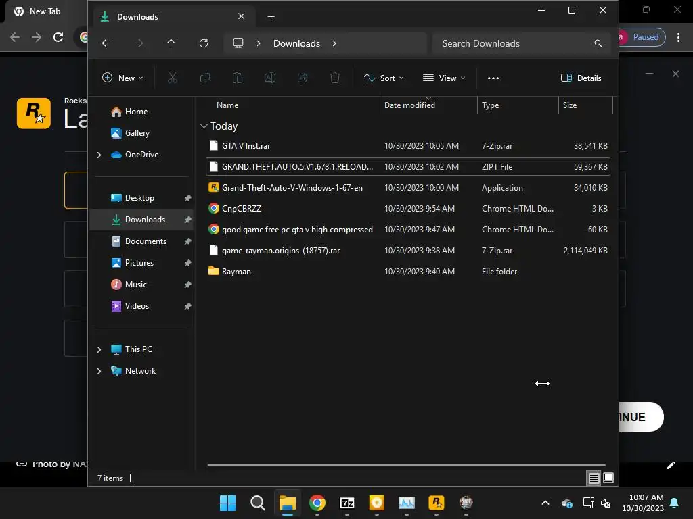Select good game free pc gta v file

click(x=407, y=230)
